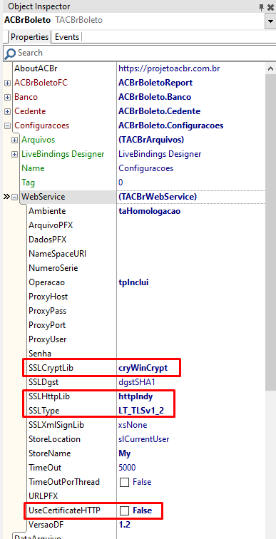Click the scrollbar up arrow

pos(270,68)
